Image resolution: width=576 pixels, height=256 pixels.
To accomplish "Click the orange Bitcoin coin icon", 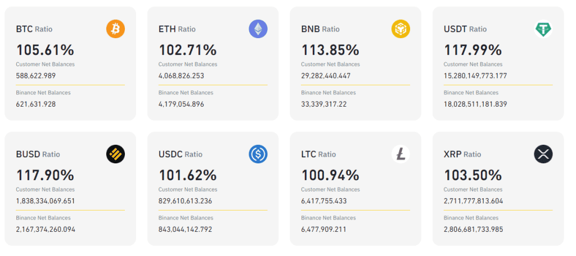I will [115, 29].
